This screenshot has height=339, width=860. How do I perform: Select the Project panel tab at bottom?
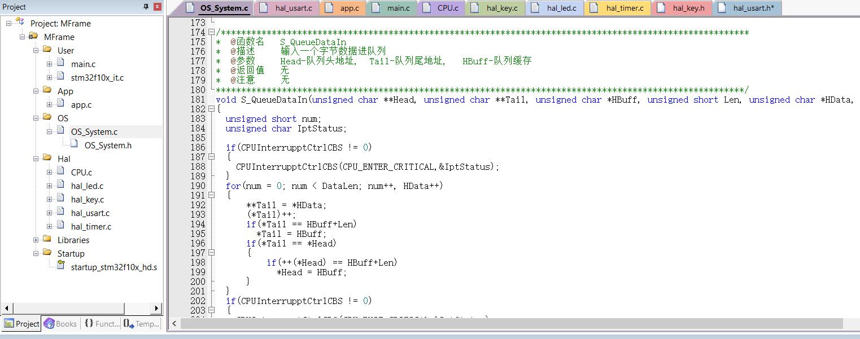21,324
